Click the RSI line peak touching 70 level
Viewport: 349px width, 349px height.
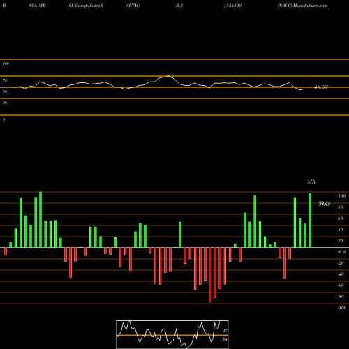(169, 76)
